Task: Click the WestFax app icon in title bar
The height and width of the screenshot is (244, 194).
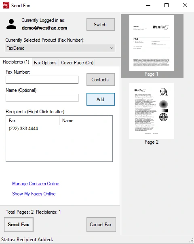Action: tap(6, 5)
